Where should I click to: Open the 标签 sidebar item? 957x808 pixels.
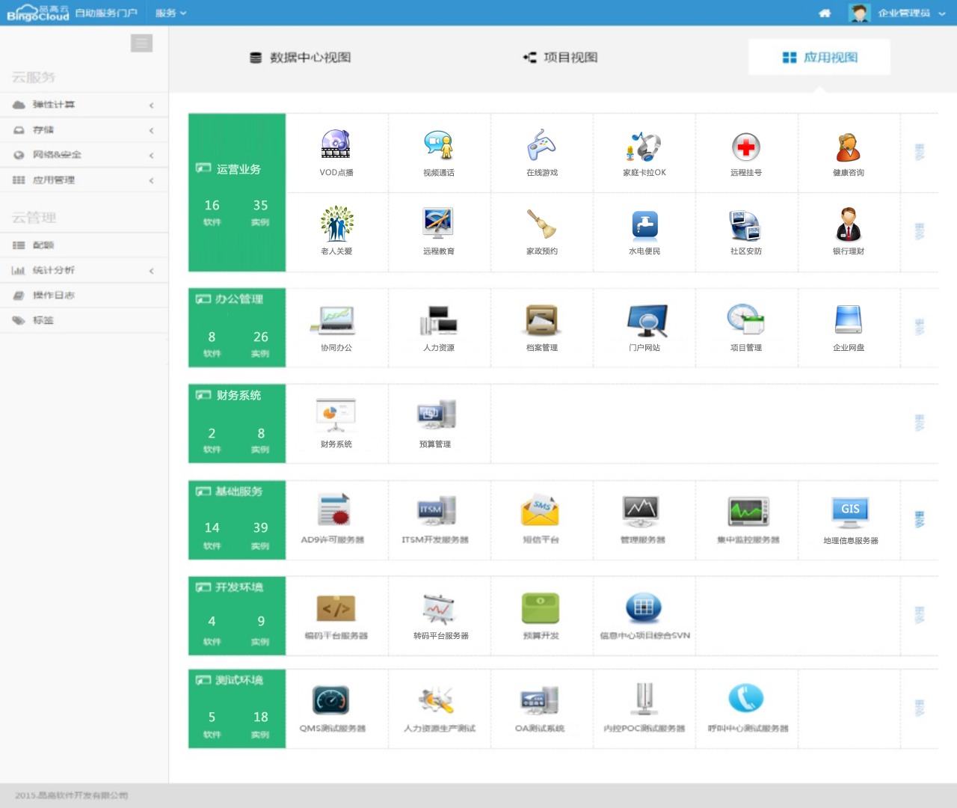coord(84,321)
